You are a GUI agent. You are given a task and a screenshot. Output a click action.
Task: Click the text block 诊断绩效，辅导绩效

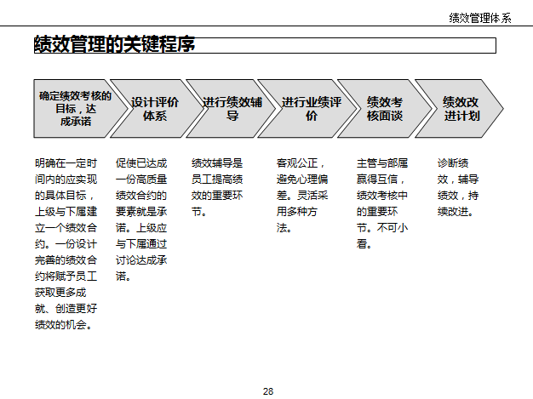[x=458, y=187]
